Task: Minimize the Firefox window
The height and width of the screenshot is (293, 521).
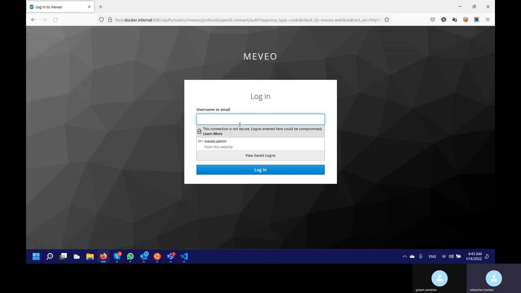Action: [x=460, y=7]
